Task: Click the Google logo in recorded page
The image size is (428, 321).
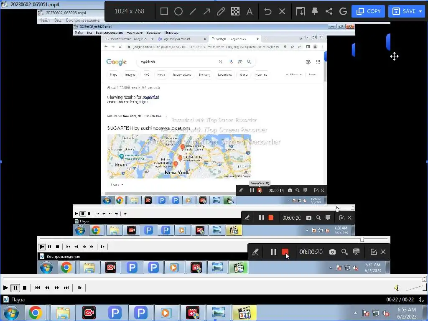Action: point(117,62)
